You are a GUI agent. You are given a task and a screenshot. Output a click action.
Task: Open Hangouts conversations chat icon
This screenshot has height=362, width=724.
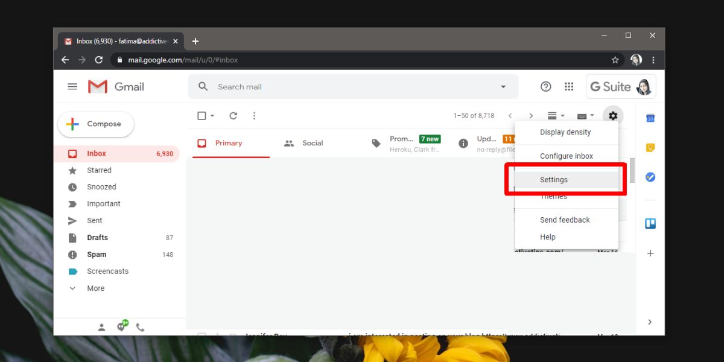[x=121, y=327]
